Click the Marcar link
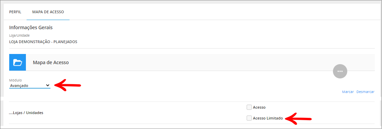Screen dimensions: 382x129 click(348, 92)
